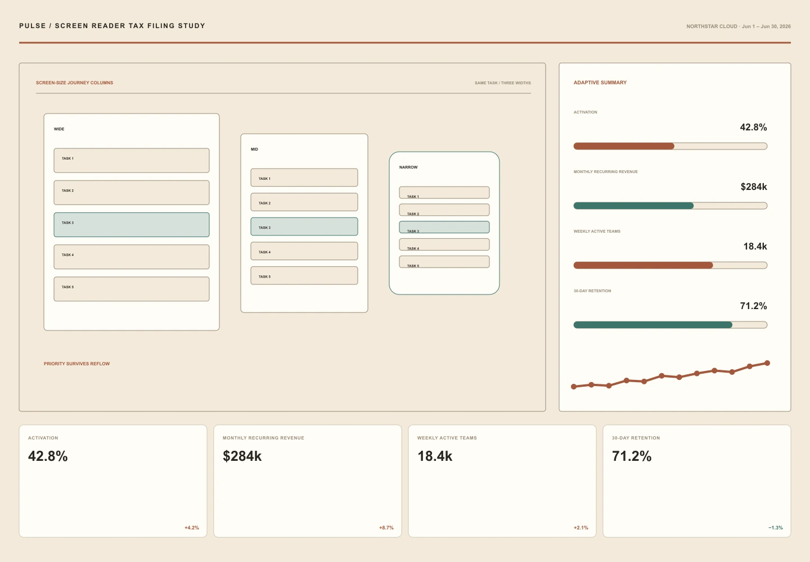Pick Task 2 in the Narrow column
The image size is (810, 562).
[444, 210]
